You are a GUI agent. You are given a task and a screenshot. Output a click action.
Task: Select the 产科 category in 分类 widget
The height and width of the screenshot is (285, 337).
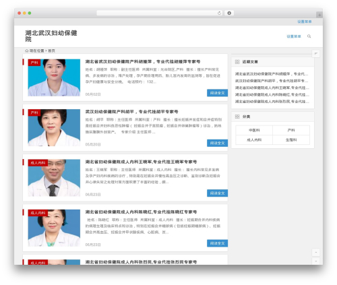[x=291, y=130]
